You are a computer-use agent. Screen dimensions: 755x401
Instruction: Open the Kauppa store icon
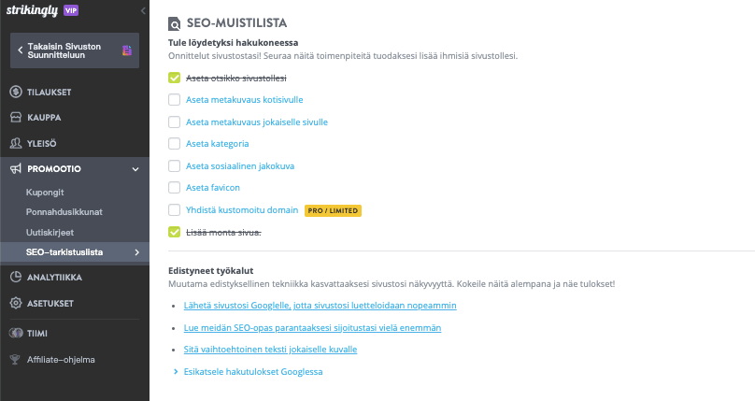point(16,118)
